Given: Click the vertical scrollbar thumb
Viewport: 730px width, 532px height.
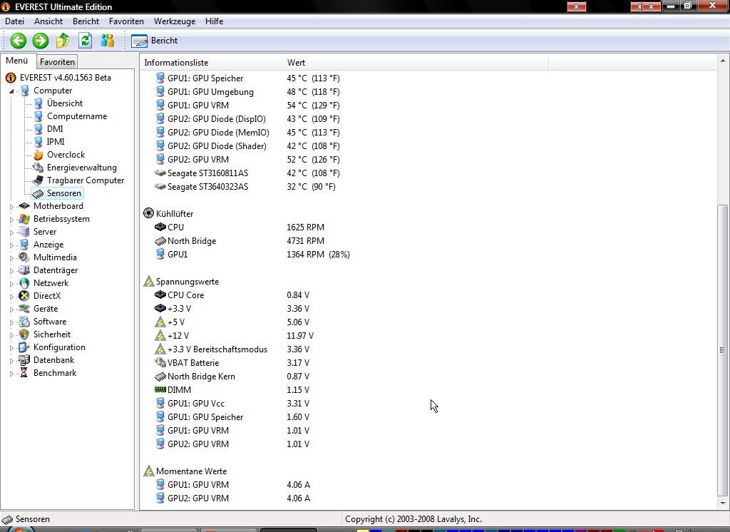Looking at the screenshot, I should pos(723,350).
